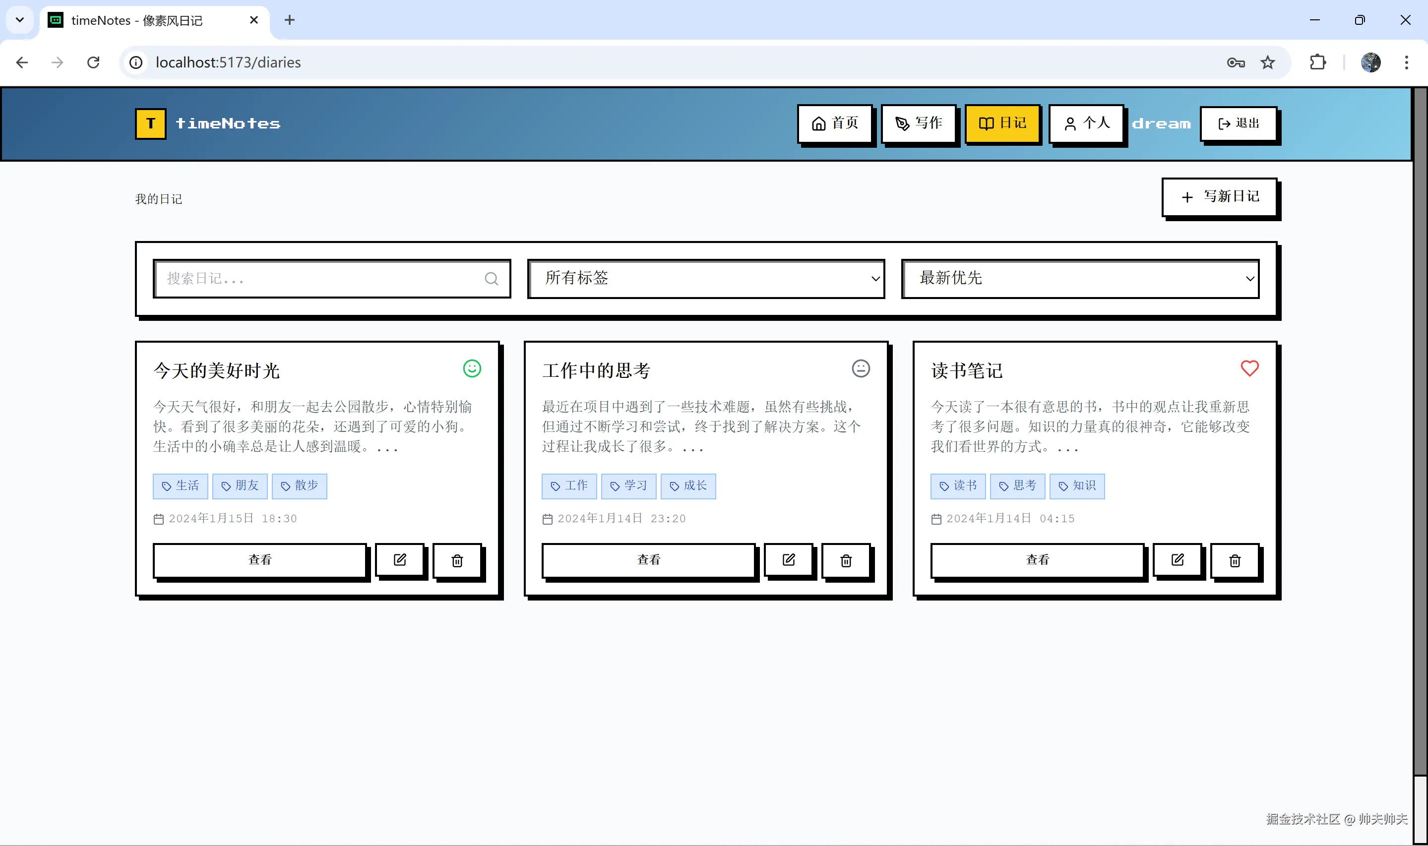Click trash icon on 今天的美好时光 card

tap(457, 560)
